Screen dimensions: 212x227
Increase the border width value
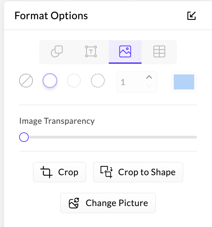pos(149,77)
